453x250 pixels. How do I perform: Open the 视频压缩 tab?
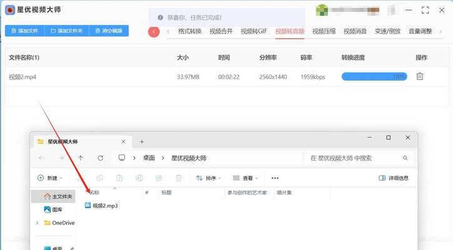[x=324, y=31]
